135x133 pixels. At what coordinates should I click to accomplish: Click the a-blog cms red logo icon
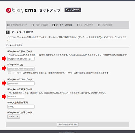point(8,10)
